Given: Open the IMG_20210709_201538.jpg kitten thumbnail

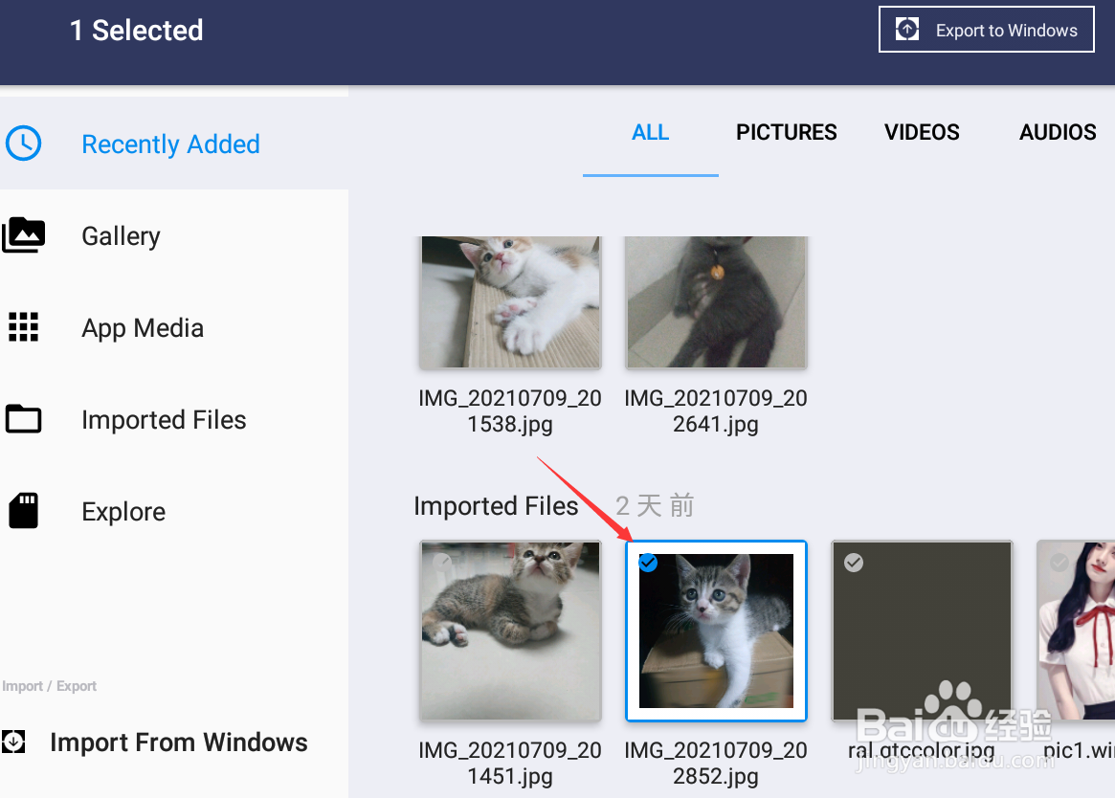Looking at the screenshot, I should click(x=510, y=301).
